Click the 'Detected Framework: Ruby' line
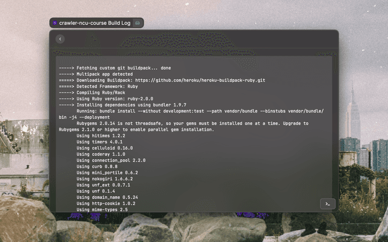Viewport: 388px width, 242px height. click(102, 87)
